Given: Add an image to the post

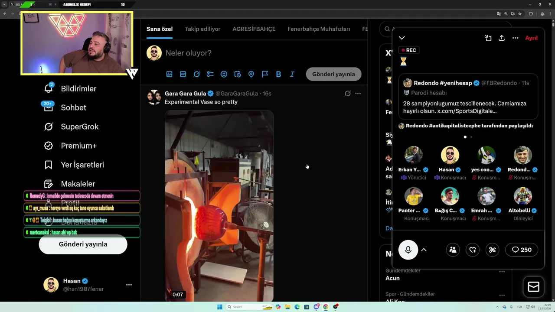Looking at the screenshot, I should [170, 74].
